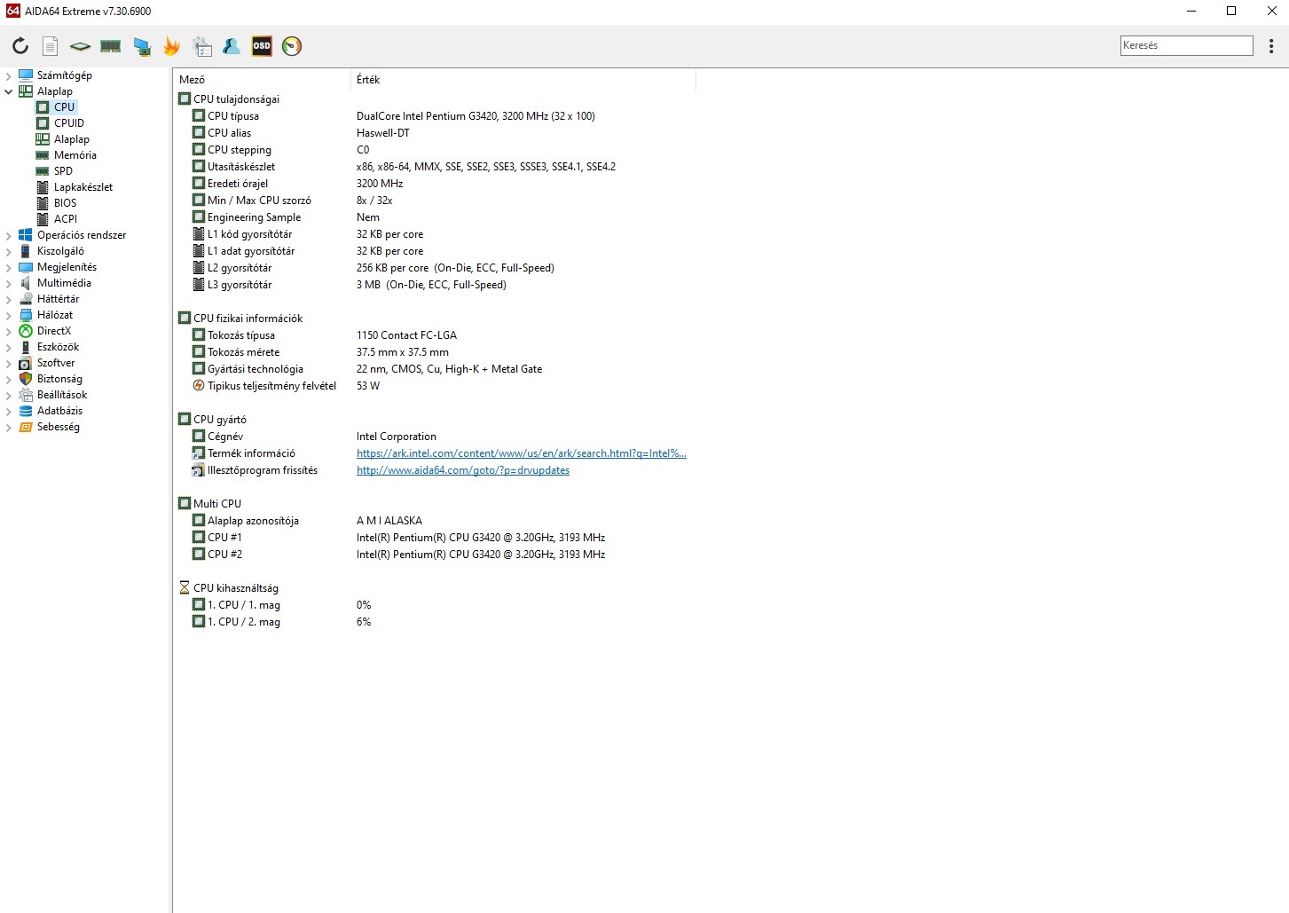The image size is (1289, 913).
Task: Focus the Keresés search field
Action: tap(1187, 45)
